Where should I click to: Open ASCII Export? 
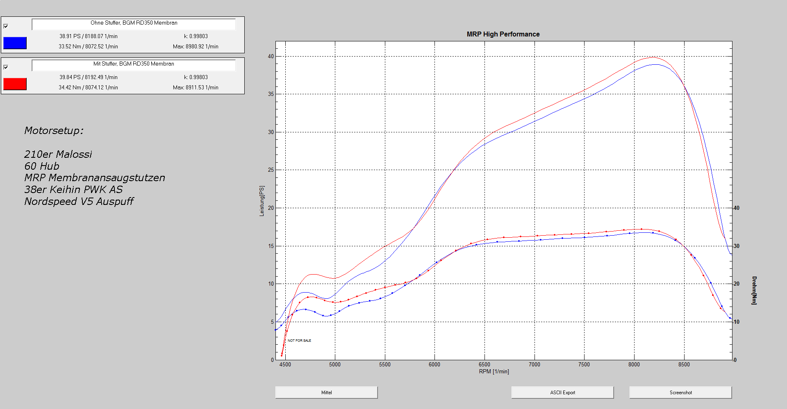click(562, 392)
